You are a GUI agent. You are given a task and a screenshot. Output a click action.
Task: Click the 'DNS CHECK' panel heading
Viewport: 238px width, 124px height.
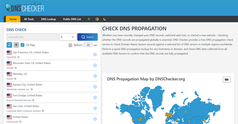17,30
